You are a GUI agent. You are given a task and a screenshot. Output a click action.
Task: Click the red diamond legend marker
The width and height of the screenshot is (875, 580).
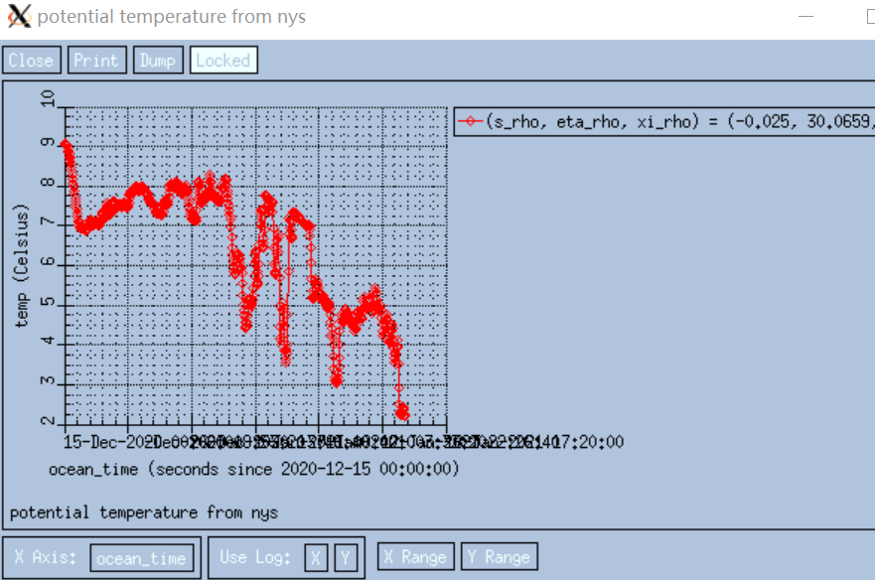coord(471,122)
